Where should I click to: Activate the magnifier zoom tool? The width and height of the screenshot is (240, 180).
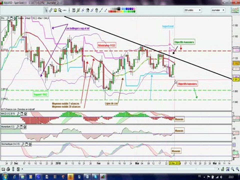click(60, 10)
